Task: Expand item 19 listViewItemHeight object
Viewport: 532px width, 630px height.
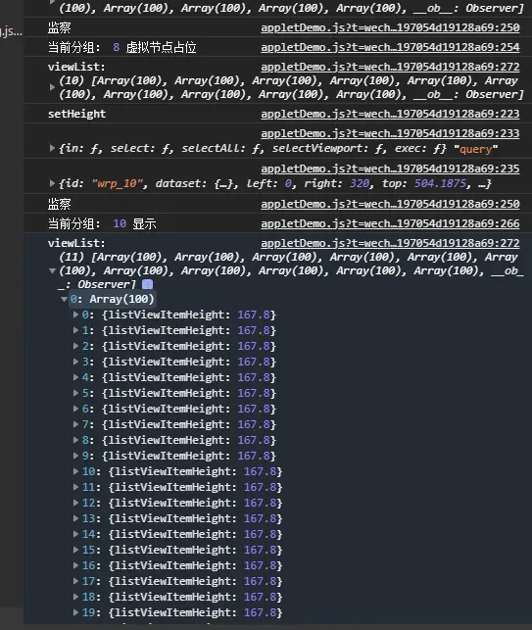Action: [x=75, y=612]
